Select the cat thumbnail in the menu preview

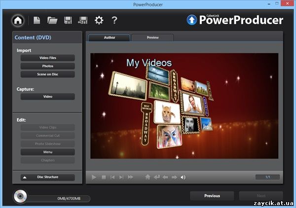point(167,112)
